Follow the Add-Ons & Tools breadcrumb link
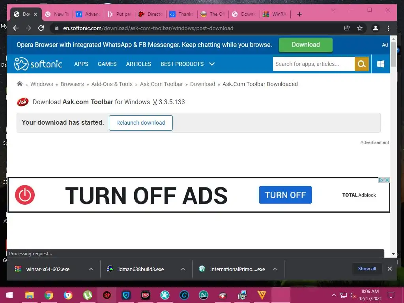Screen dimensions: 404x303 [112, 84]
